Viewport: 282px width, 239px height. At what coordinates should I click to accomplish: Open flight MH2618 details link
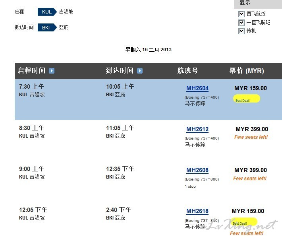pyautogui.click(x=197, y=211)
